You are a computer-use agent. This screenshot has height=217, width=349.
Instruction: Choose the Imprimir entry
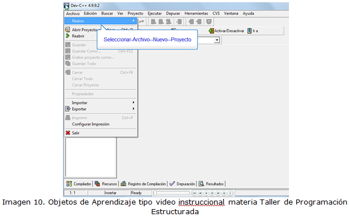point(101,118)
